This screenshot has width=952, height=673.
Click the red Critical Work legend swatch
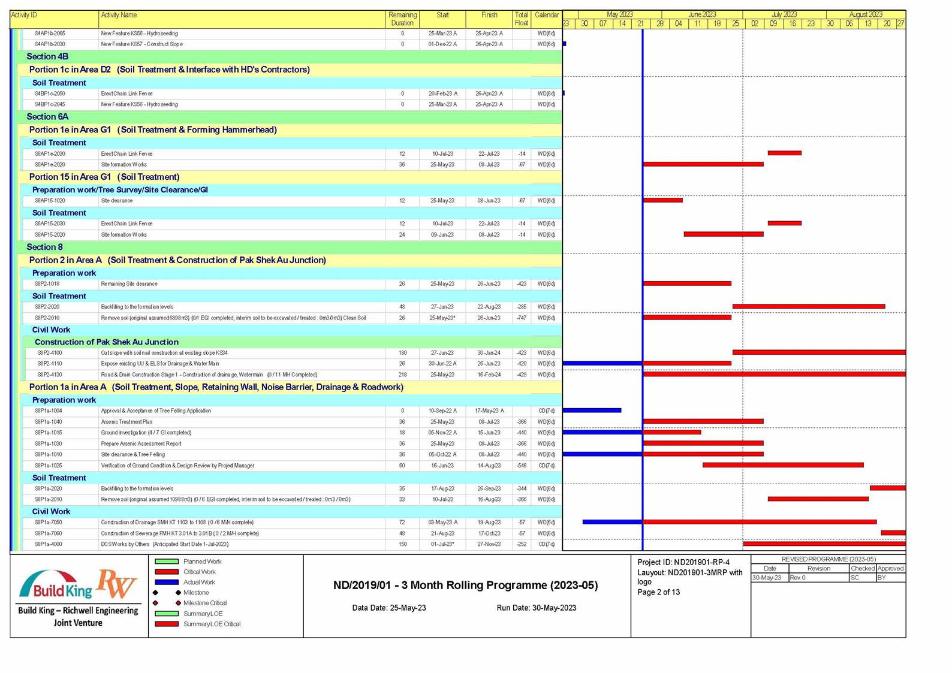pyautogui.click(x=167, y=572)
